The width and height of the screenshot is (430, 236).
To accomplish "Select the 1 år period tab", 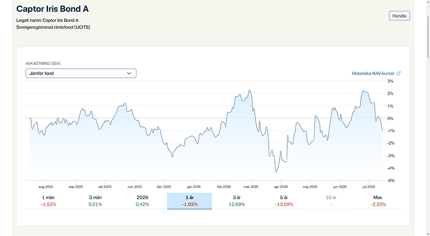I will click(x=189, y=201).
